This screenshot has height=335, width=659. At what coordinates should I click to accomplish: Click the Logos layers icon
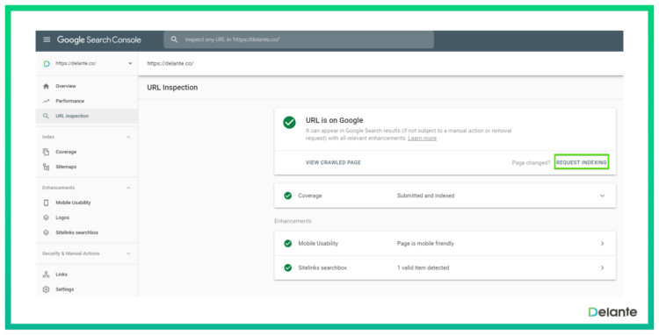pos(47,217)
